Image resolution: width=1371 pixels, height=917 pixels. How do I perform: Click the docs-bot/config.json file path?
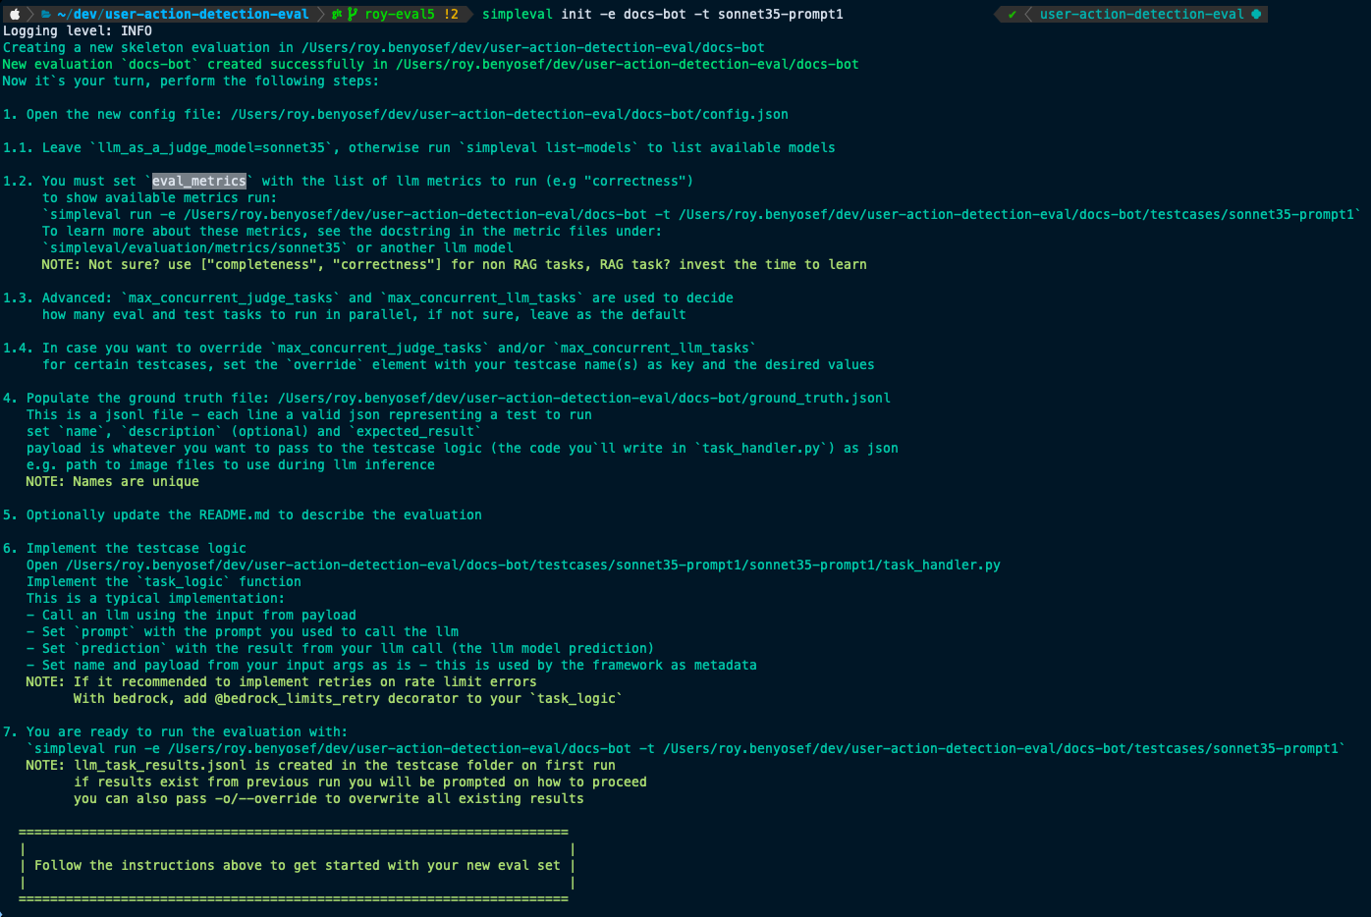[x=510, y=114]
